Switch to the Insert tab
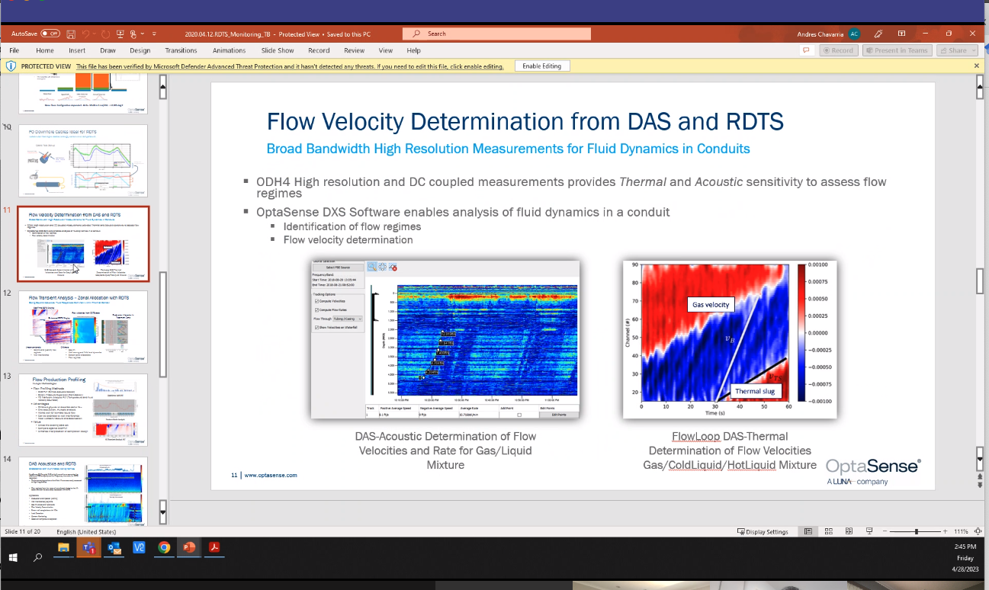989x590 pixels. [77, 50]
